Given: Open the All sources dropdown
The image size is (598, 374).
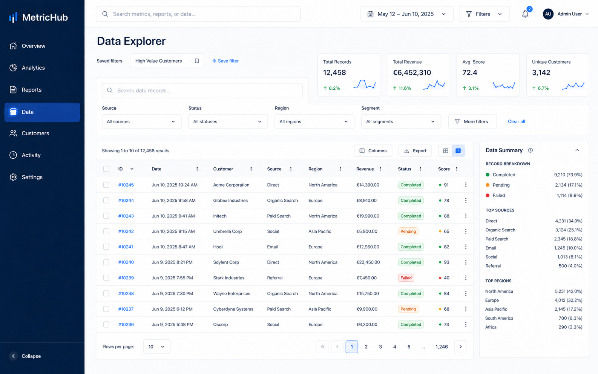Looking at the screenshot, I should coord(141,122).
